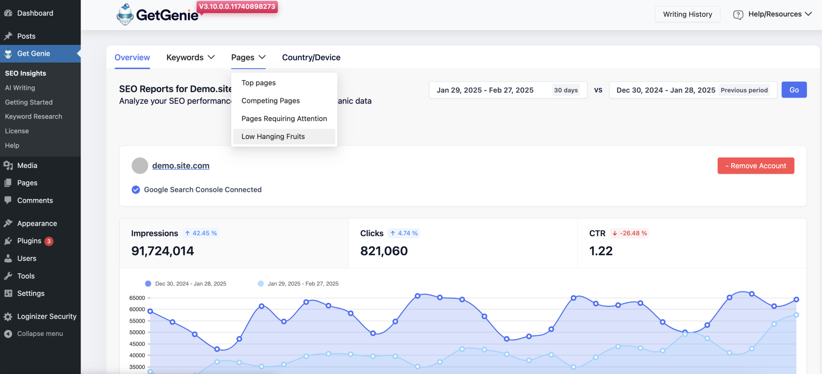822x374 pixels.
Task: Click the Collapse menu arrow icon
Action: tap(8, 334)
